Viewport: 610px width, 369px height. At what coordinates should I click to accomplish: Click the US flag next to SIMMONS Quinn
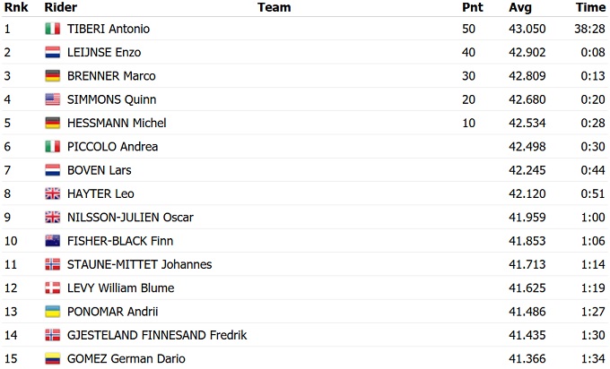coord(52,99)
